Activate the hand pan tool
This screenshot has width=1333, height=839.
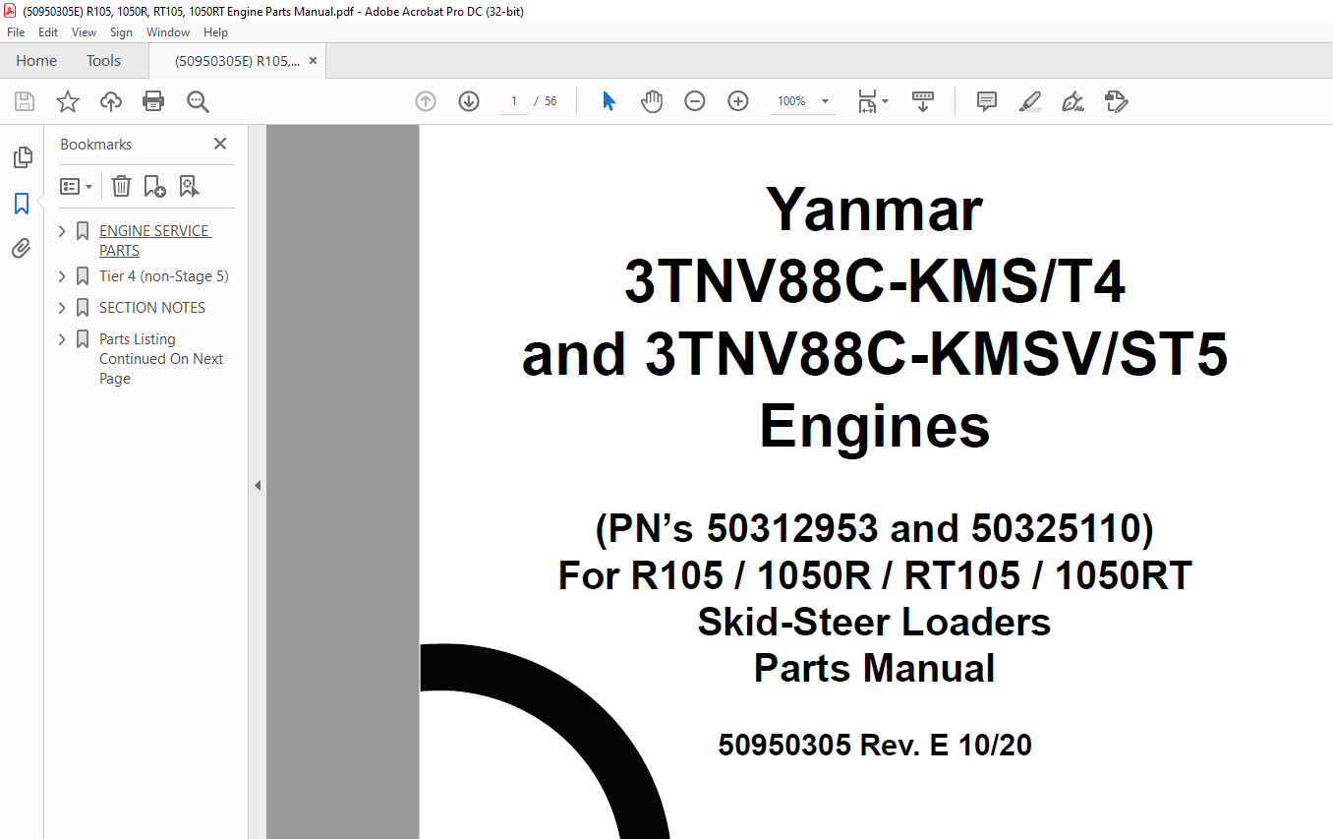coord(652,101)
